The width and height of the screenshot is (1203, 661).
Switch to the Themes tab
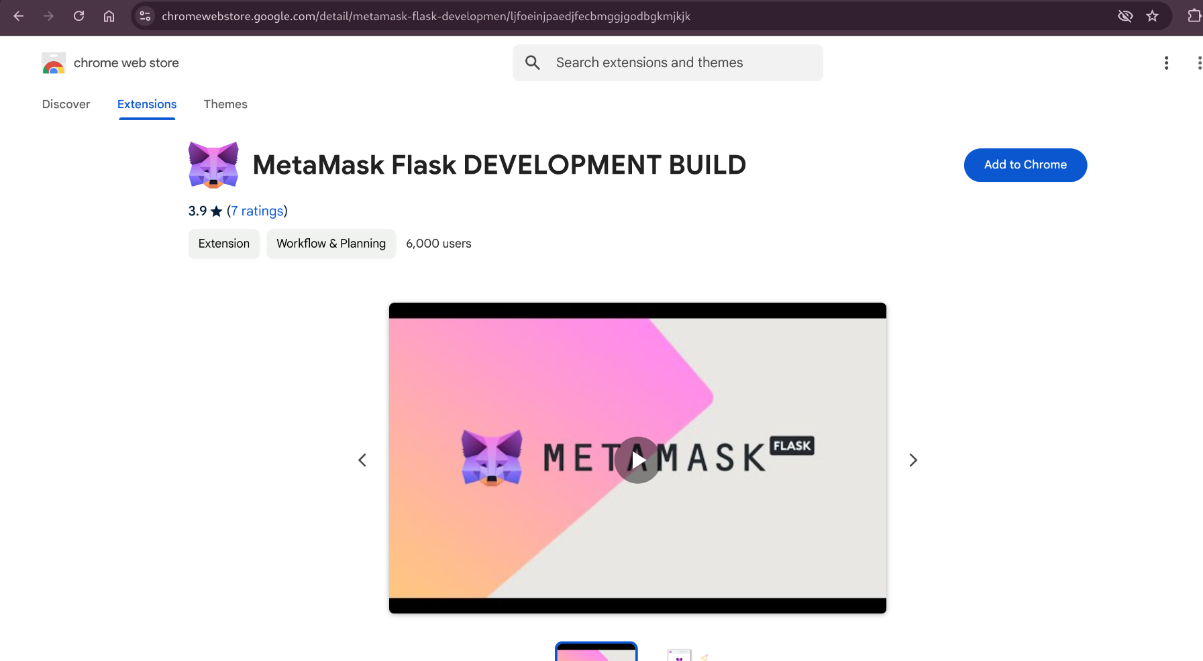click(225, 104)
